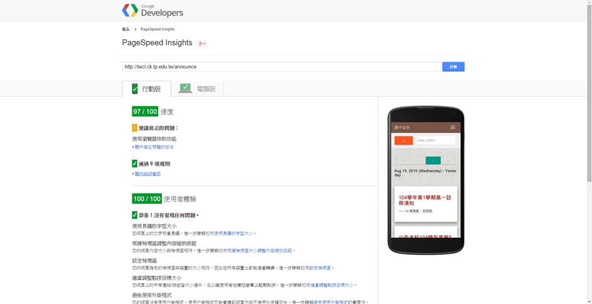Click the 適當調整點按目標大小 learn-more link
The image size is (592, 304).
pyautogui.click(x=332, y=285)
